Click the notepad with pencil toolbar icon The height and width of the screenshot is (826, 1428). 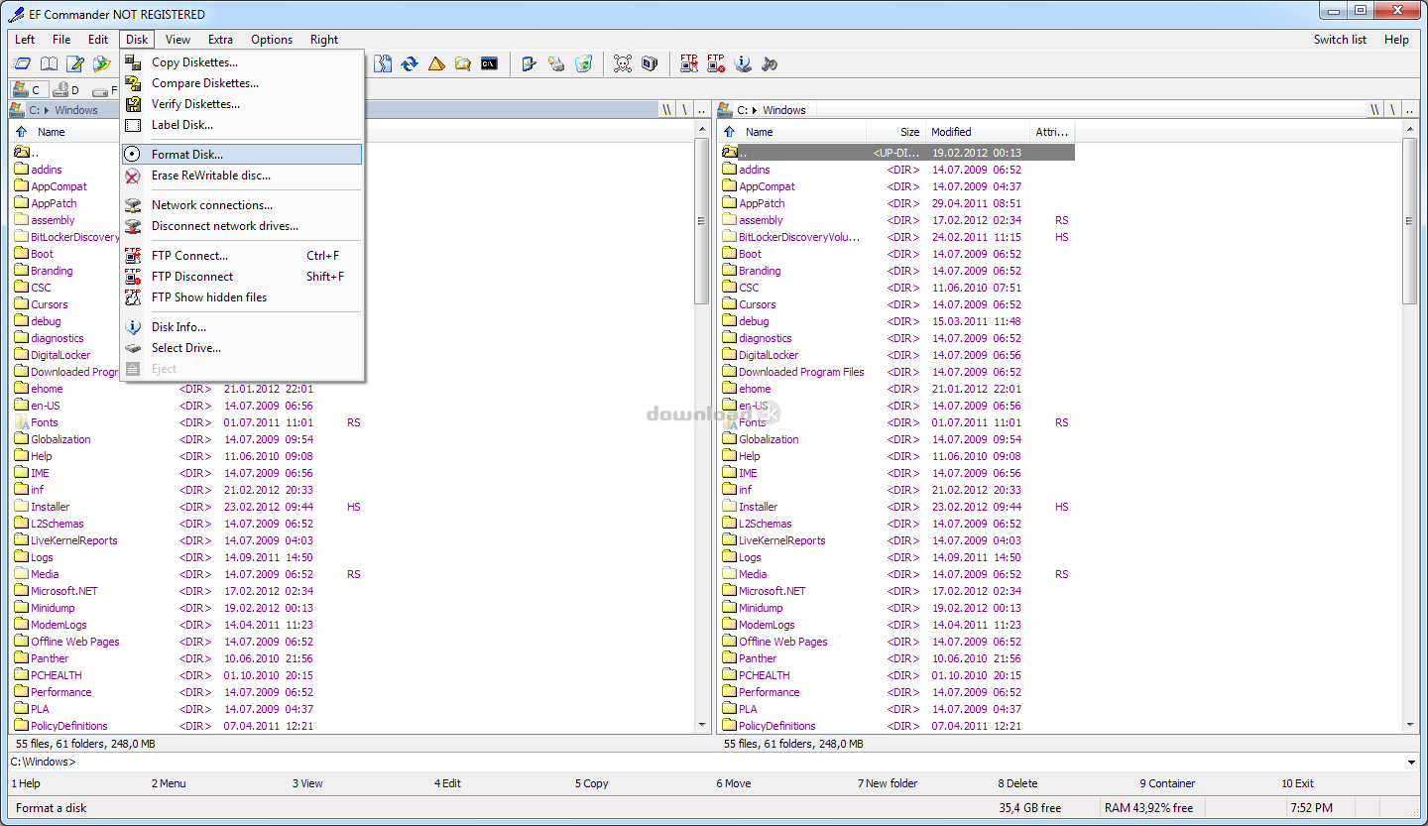[x=75, y=64]
